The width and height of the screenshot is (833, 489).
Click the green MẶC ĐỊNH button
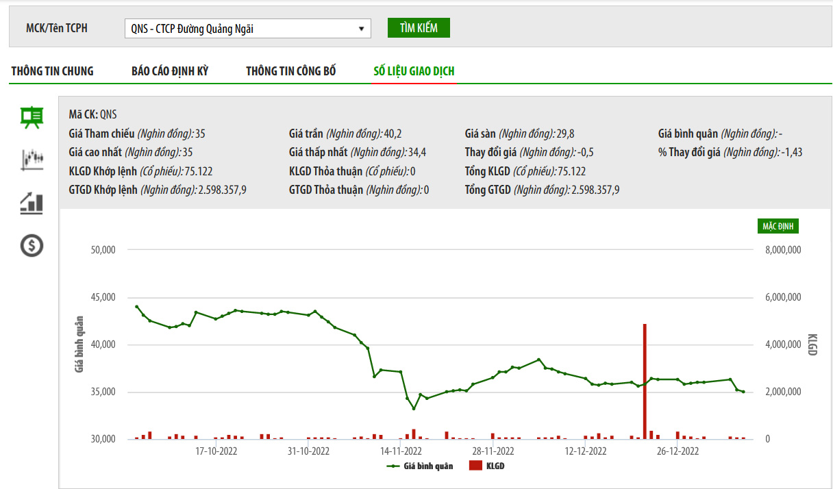[778, 226]
